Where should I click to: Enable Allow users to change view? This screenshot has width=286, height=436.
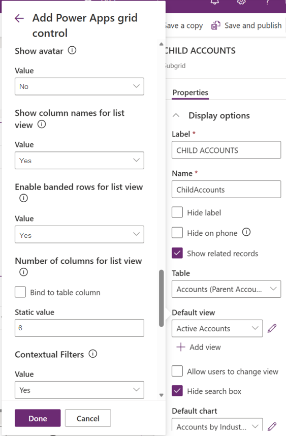[x=177, y=371]
